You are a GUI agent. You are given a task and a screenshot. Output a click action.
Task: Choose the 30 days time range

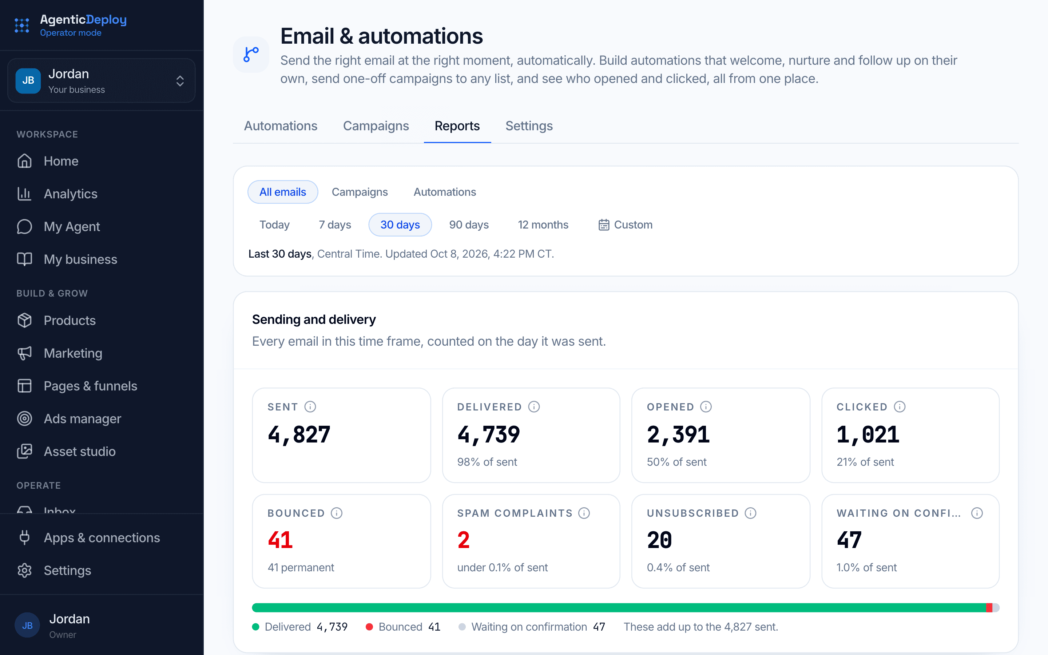(400, 225)
